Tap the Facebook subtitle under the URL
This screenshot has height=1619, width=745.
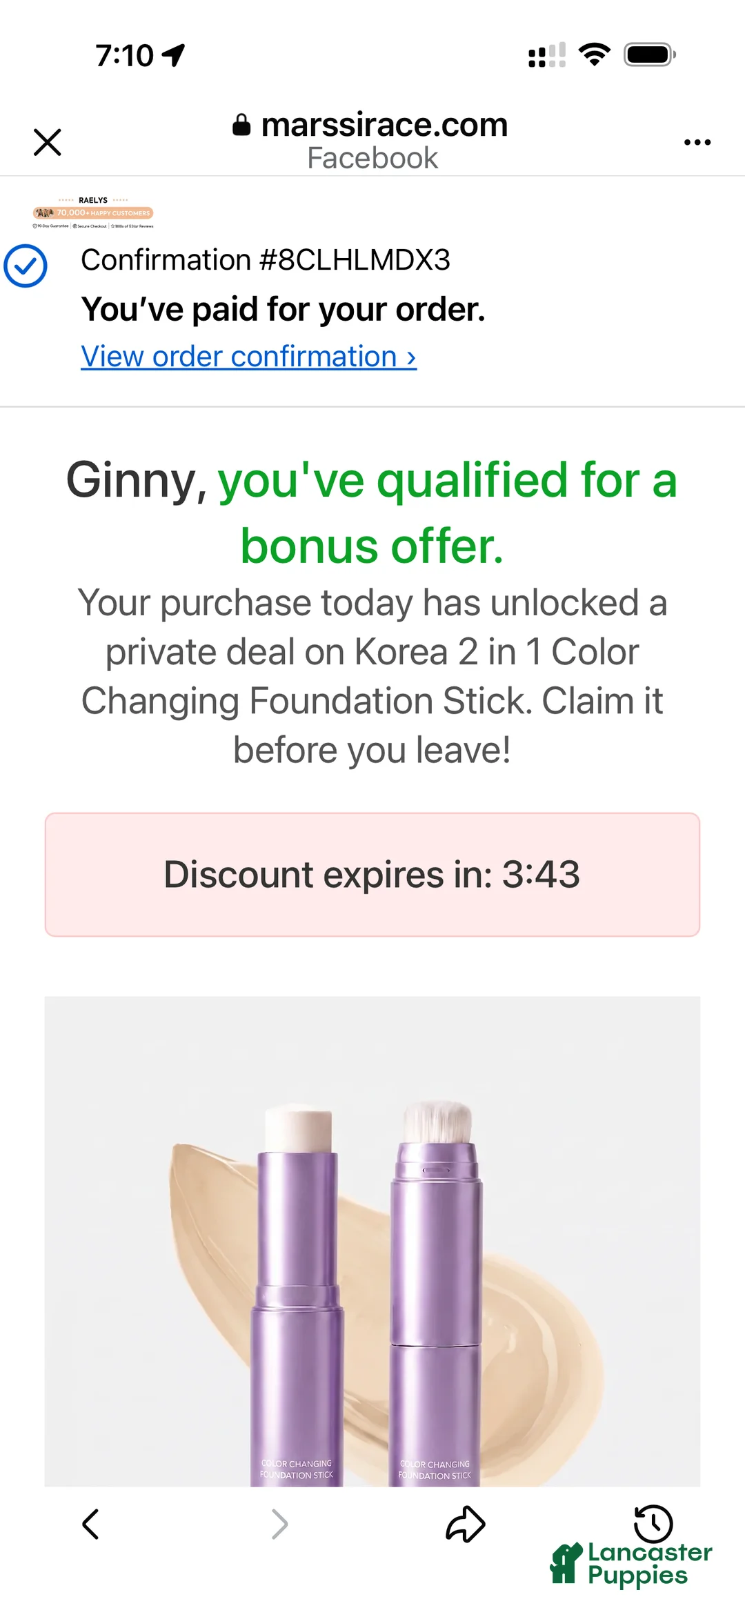[372, 158]
